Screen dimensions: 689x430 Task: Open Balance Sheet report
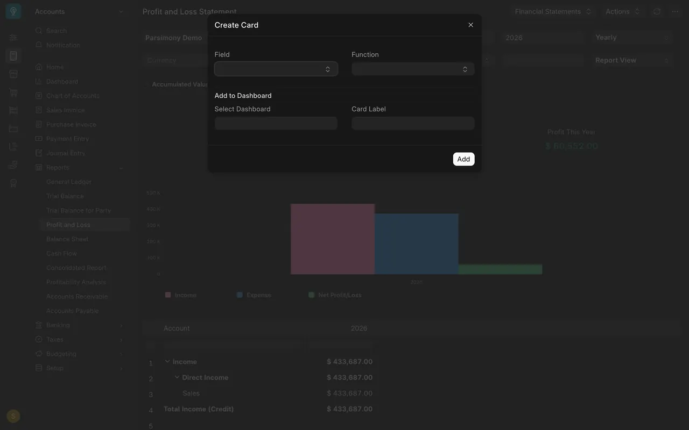pos(67,239)
